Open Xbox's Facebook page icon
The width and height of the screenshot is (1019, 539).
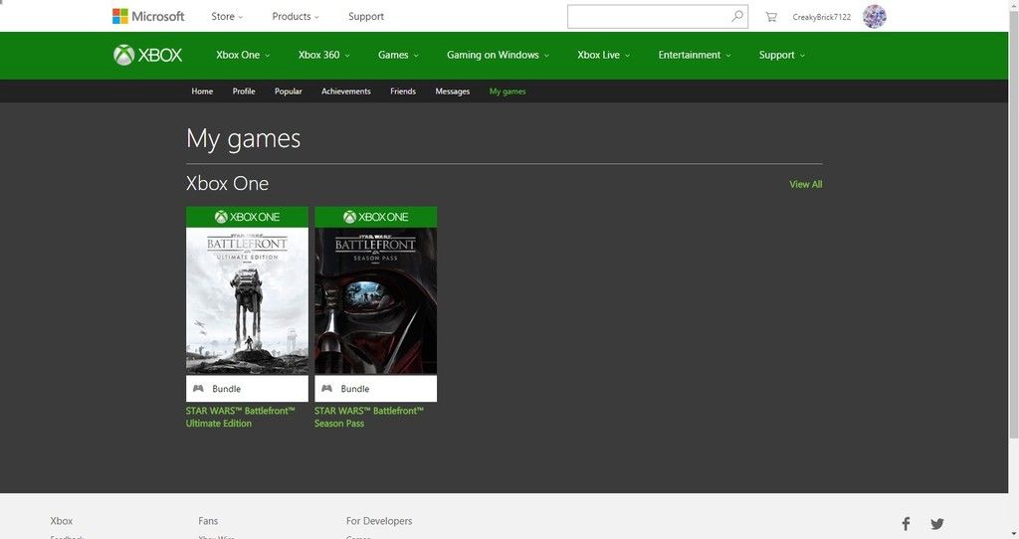(906, 523)
